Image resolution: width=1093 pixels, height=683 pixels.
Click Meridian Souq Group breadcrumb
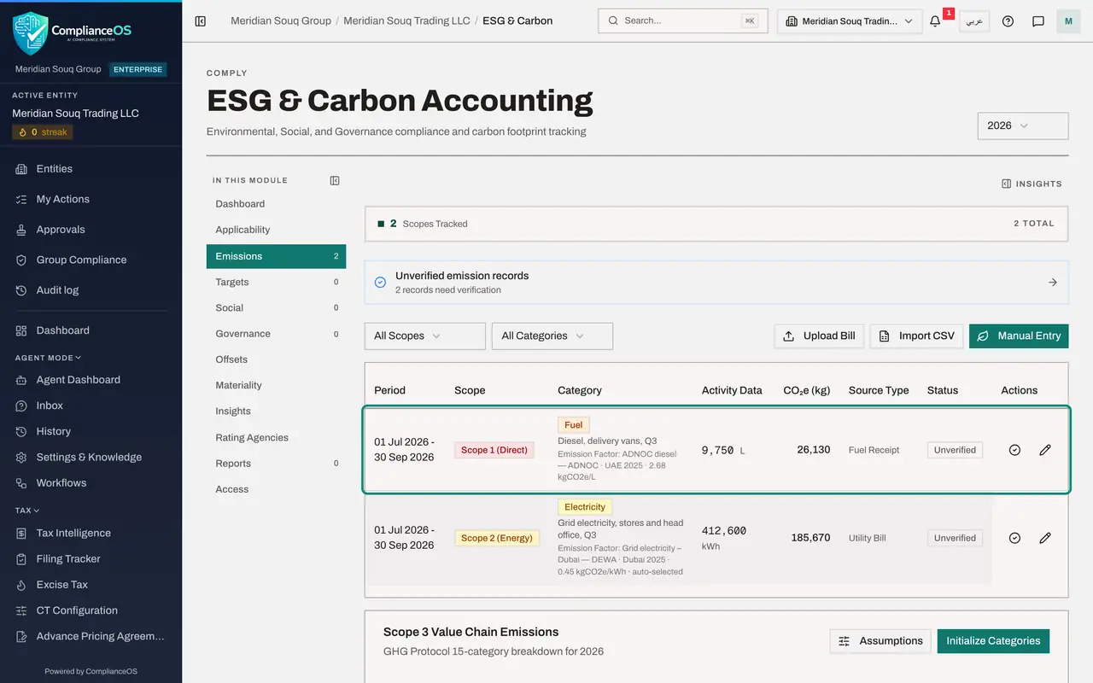pos(281,20)
